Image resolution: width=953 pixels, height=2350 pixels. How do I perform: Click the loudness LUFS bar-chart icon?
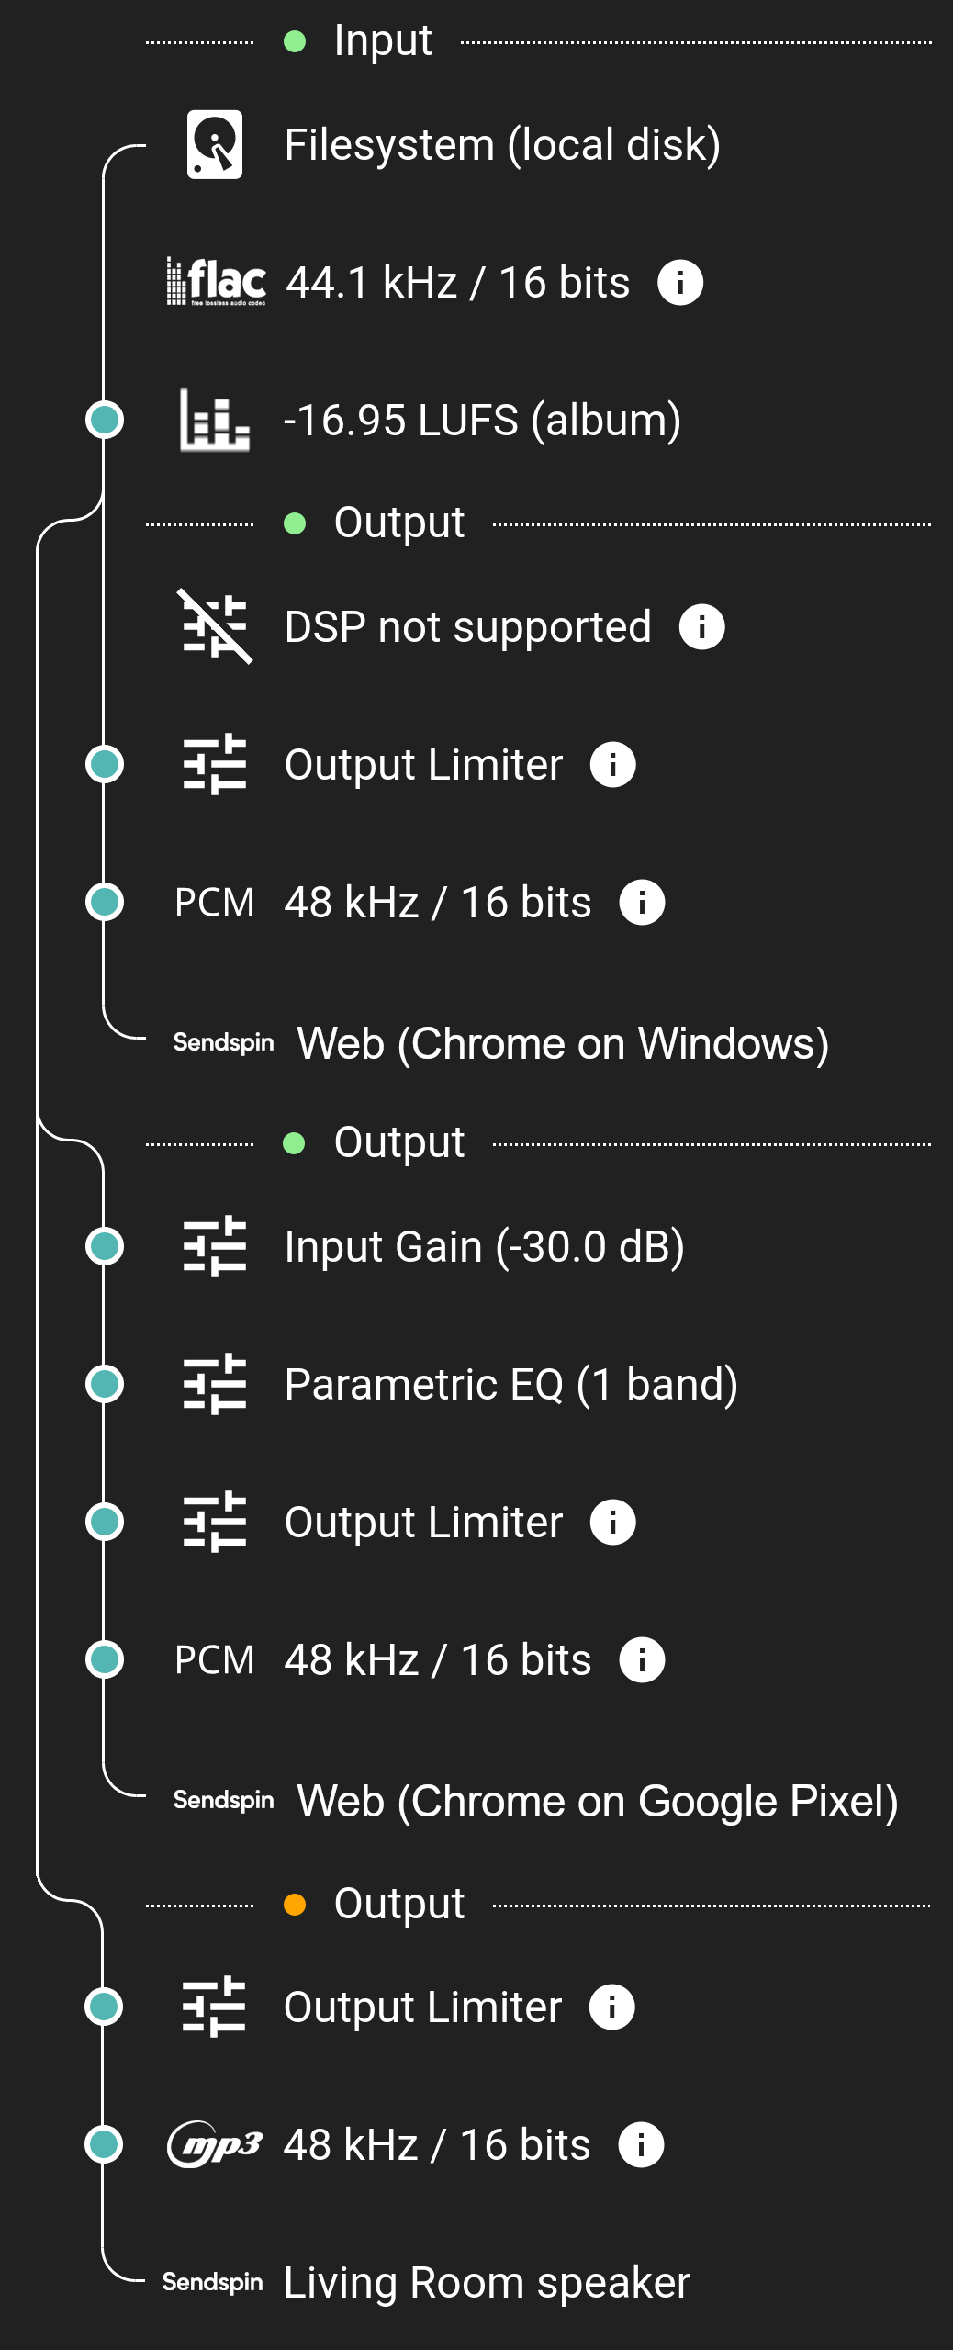[215, 420]
